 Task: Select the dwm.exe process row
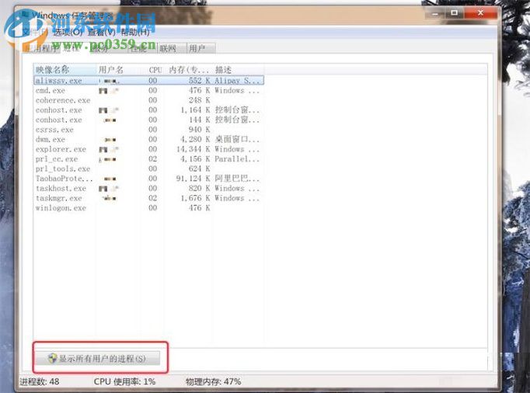[x=148, y=139]
